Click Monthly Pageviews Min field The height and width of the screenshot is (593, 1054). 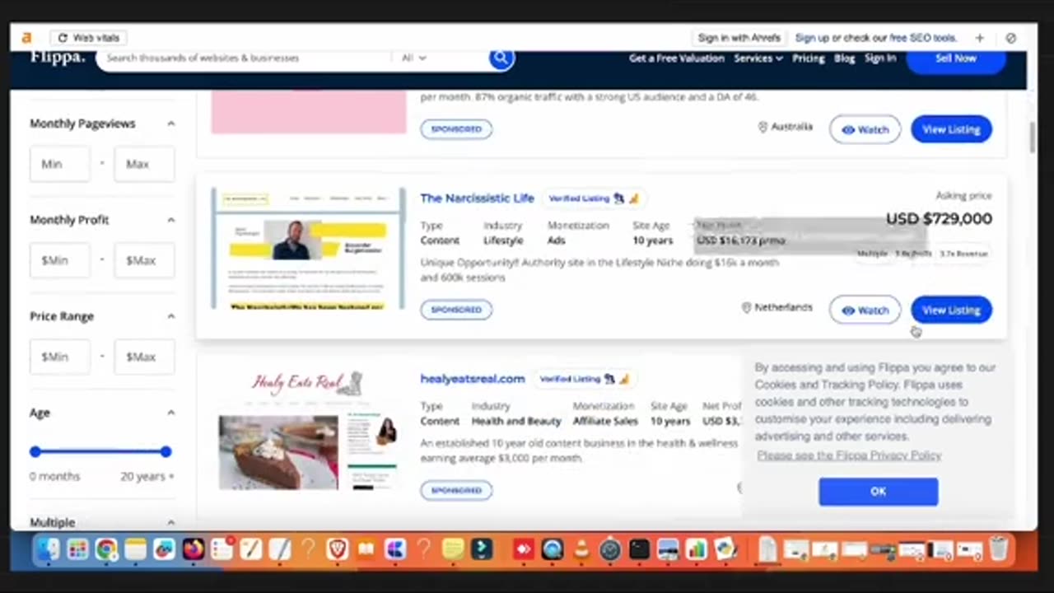pyautogui.click(x=60, y=164)
